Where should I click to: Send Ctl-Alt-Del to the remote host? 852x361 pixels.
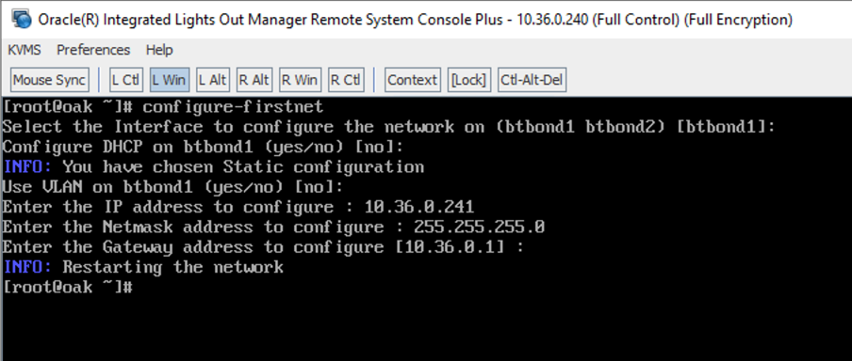coord(532,80)
